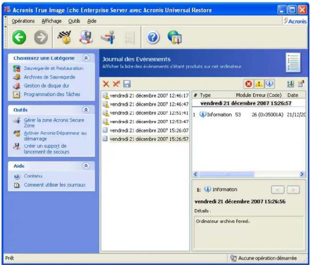310x265 pixels.
Task: Select log entry vendredi 21 décembre 2007 15:26:57
Action: click(145, 139)
